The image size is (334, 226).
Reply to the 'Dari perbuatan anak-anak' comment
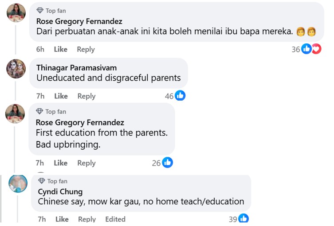[x=86, y=49]
